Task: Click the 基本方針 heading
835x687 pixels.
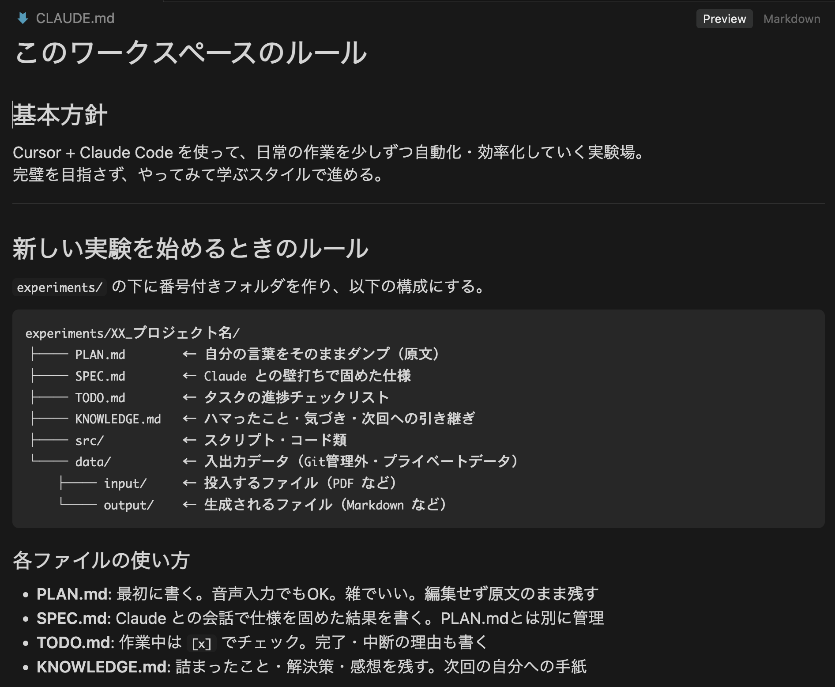Action: click(60, 115)
